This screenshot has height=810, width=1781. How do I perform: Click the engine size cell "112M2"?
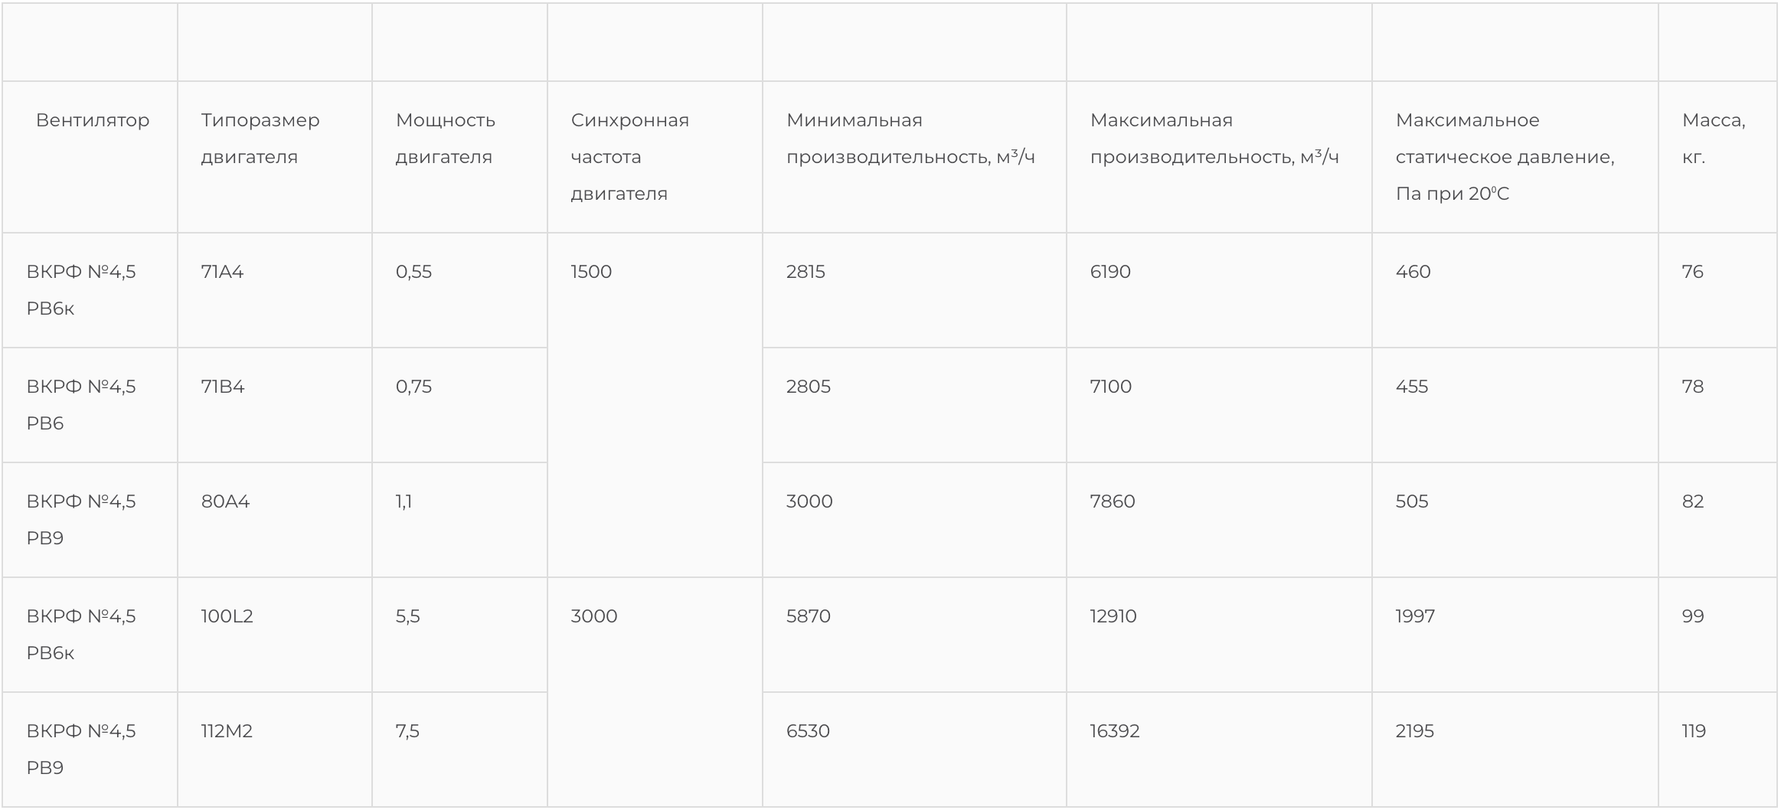tap(227, 731)
